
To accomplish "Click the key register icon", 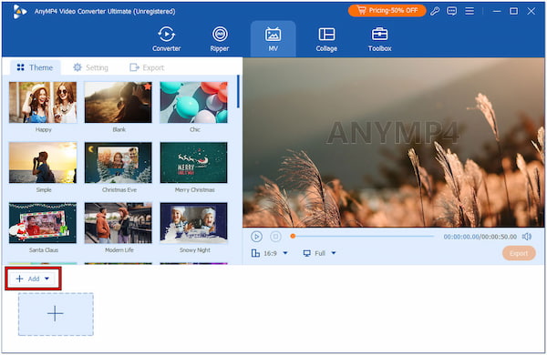I will [x=435, y=11].
